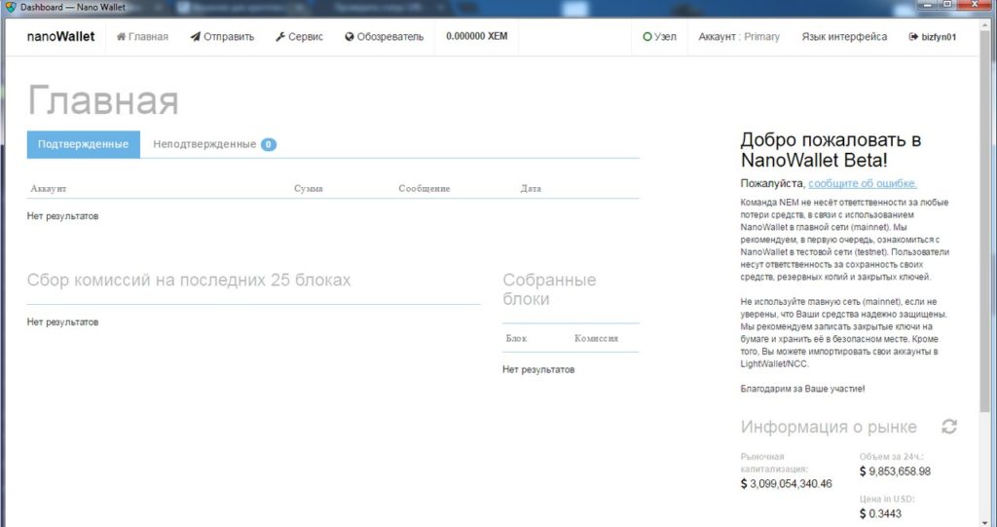Click the home icon beside Главная
This screenshot has width=997, height=527.
[x=122, y=37]
